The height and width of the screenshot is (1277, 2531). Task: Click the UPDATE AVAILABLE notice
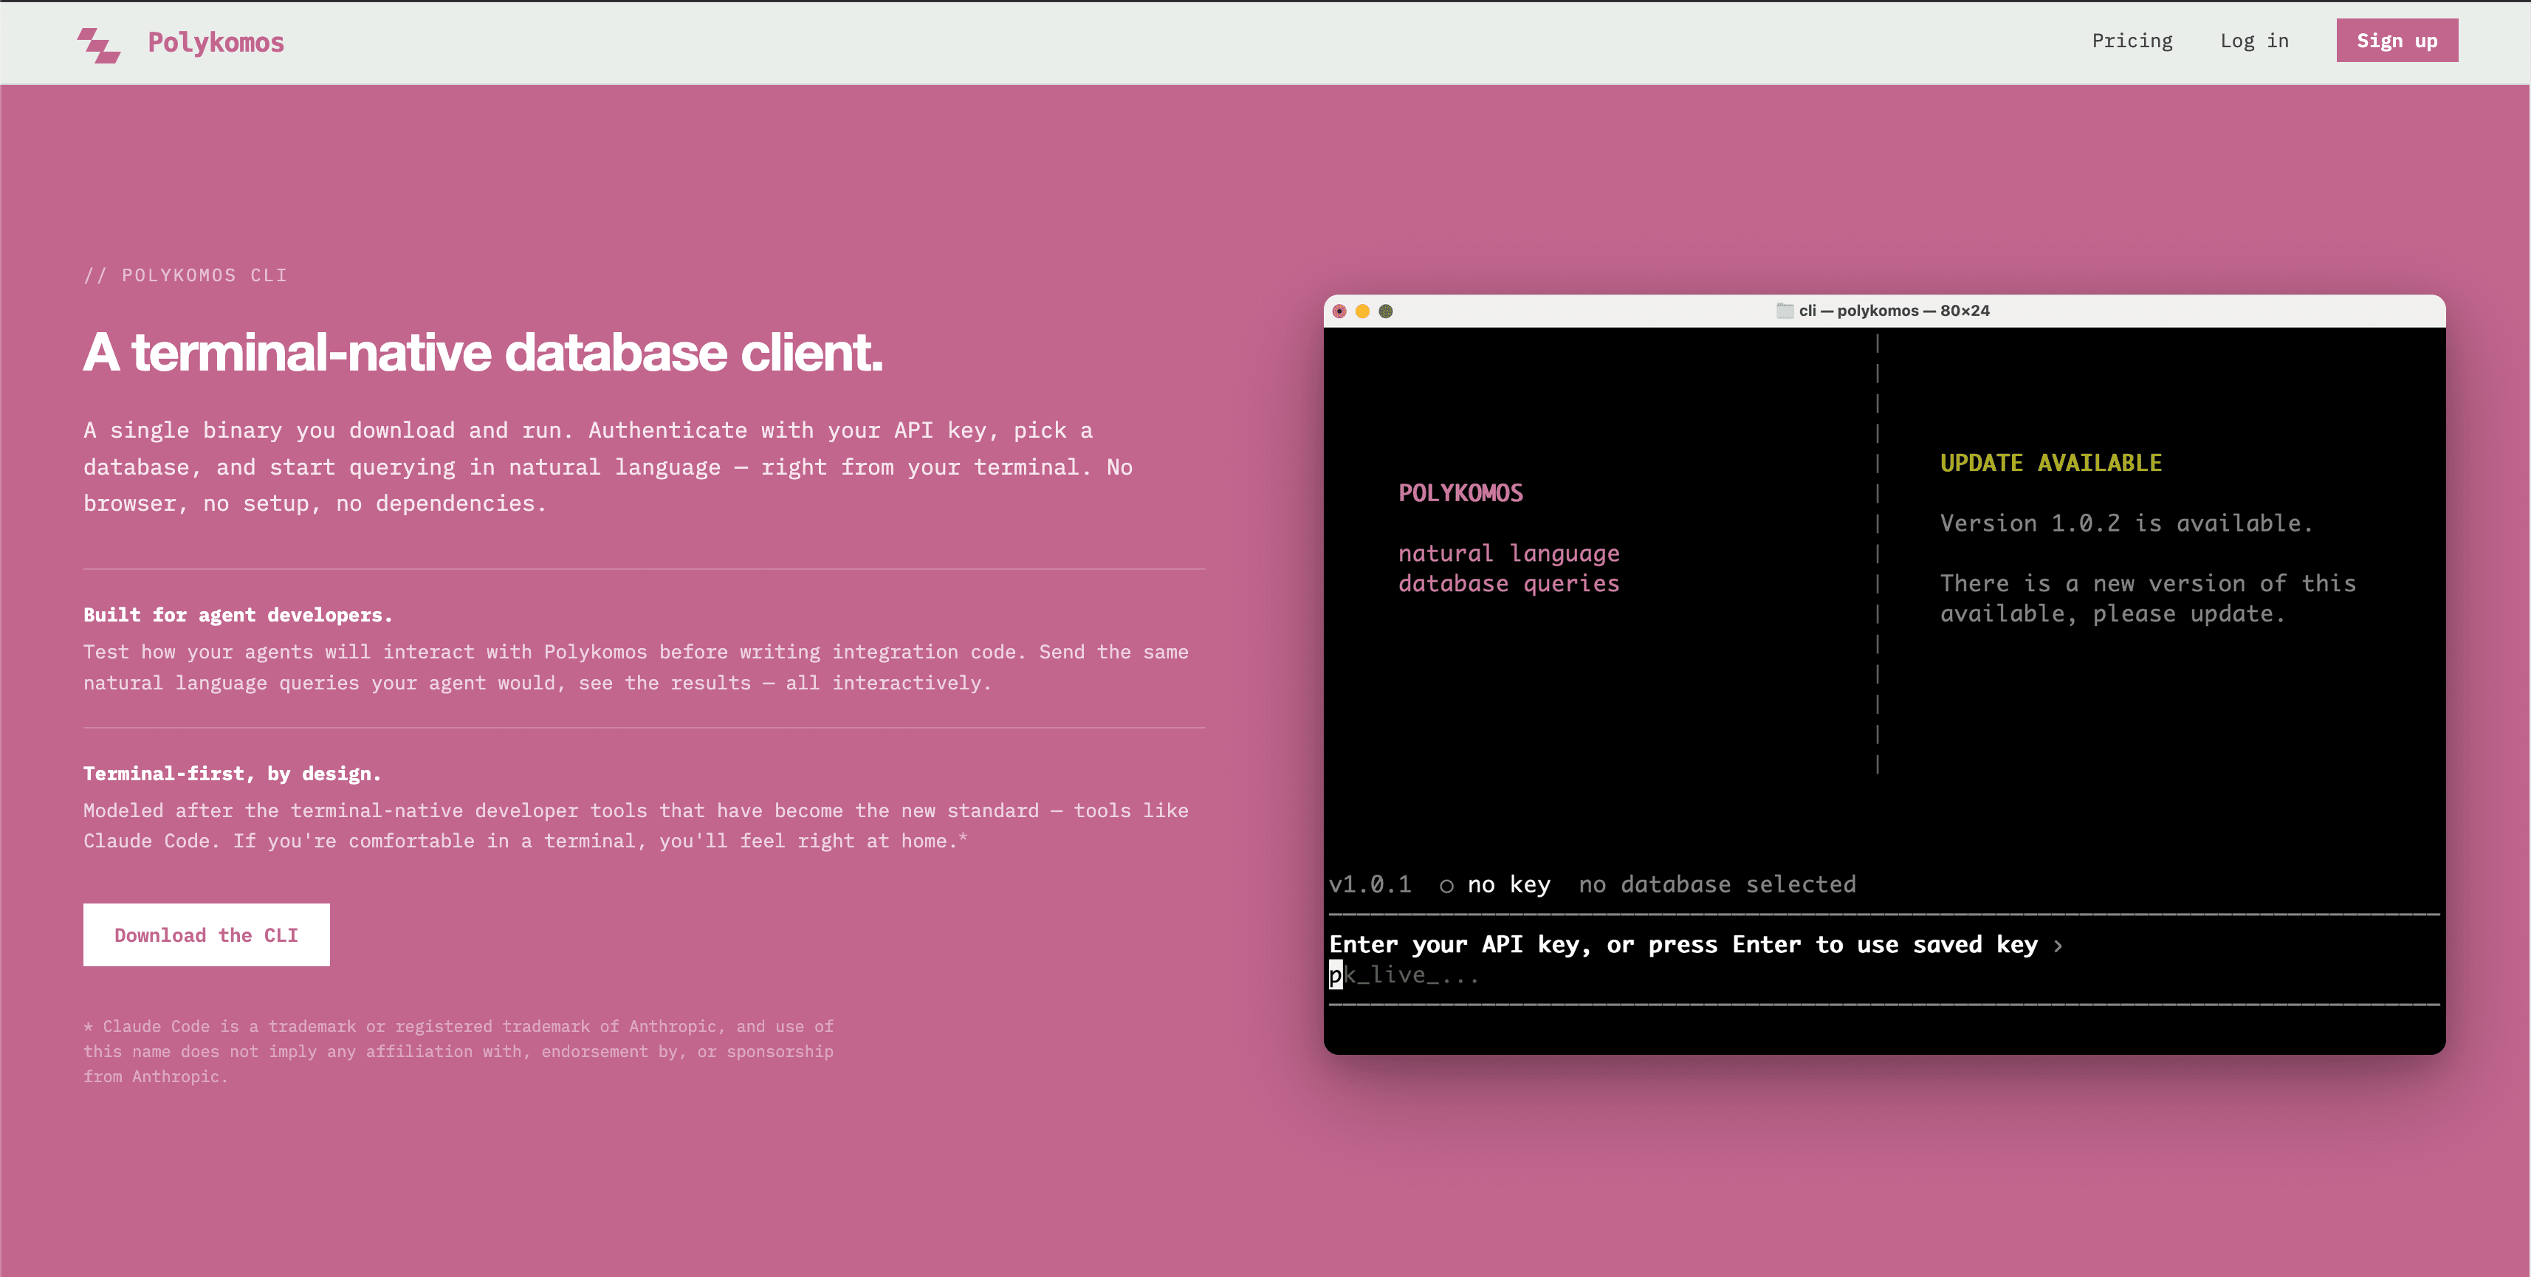(x=2050, y=461)
